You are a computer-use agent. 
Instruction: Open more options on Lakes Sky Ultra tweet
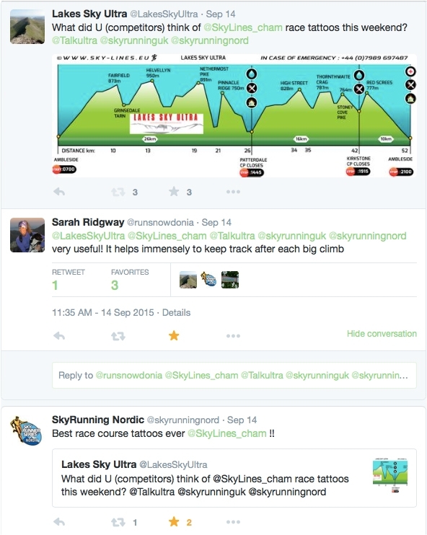pyautogui.click(x=233, y=192)
